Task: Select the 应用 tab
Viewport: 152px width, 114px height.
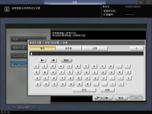Action: coord(95,48)
